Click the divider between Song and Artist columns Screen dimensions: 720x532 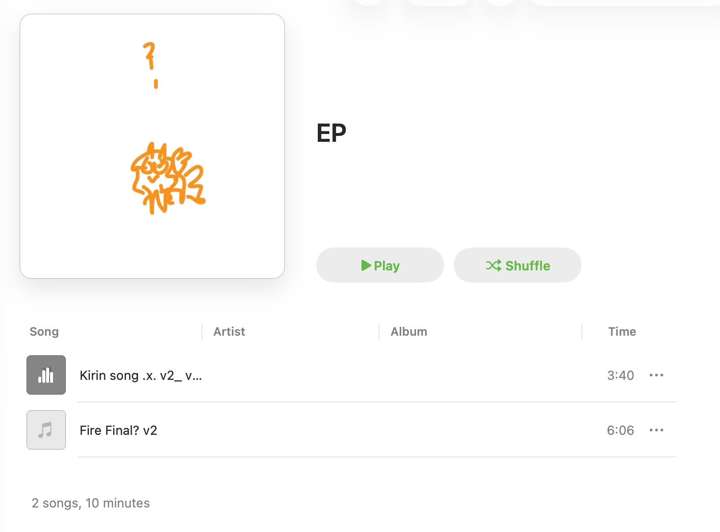202,332
